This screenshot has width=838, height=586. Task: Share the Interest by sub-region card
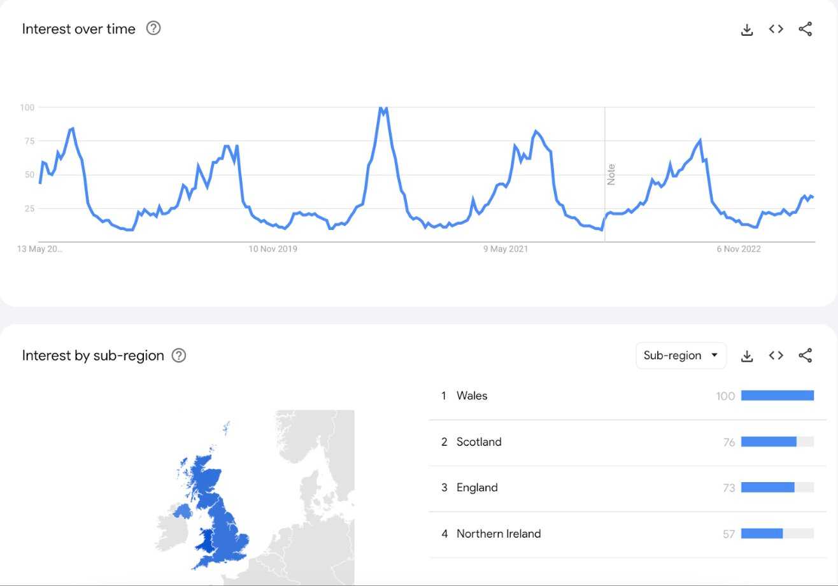805,355
